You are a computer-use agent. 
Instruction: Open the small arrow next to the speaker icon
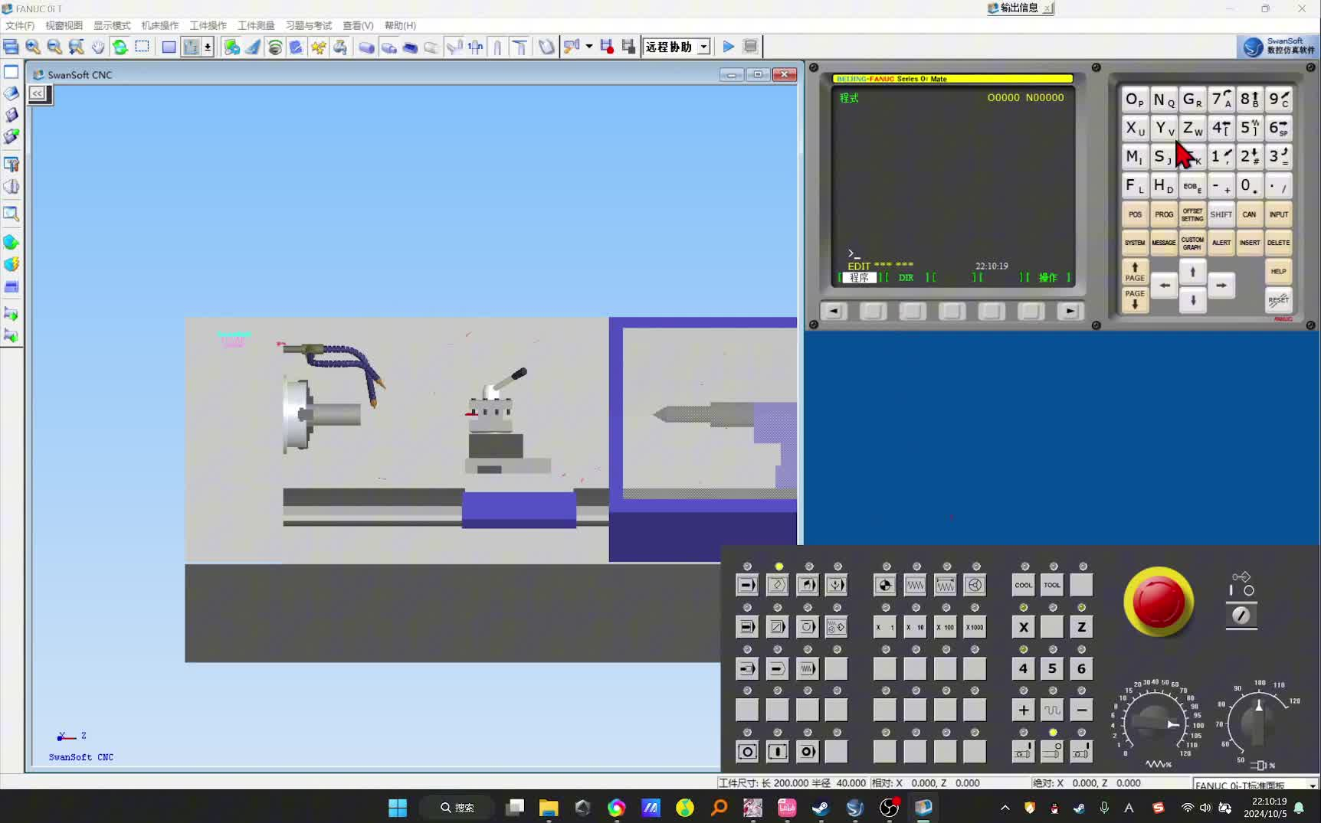[588, 47]
